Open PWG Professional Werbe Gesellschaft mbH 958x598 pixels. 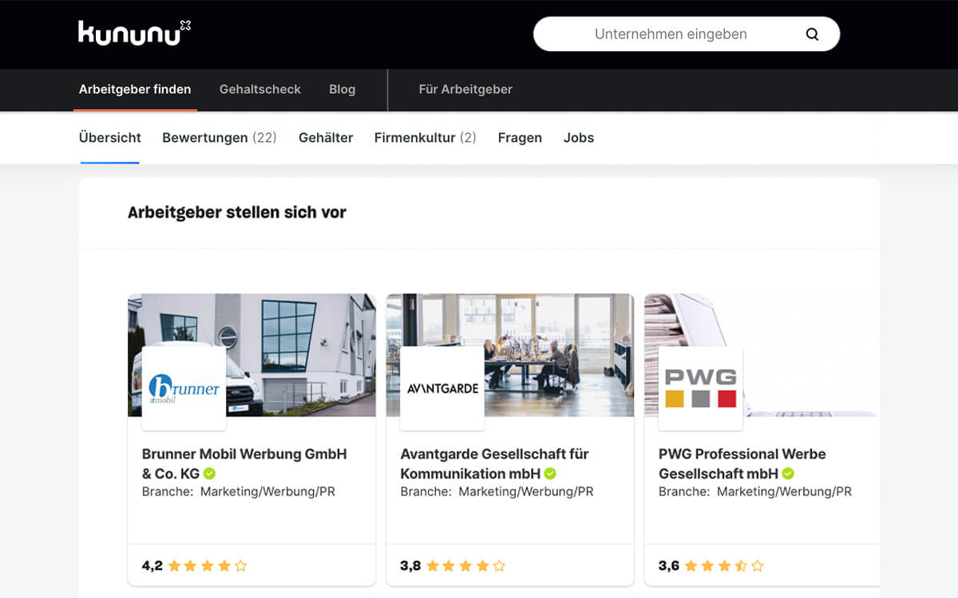[x=742, y=463]
